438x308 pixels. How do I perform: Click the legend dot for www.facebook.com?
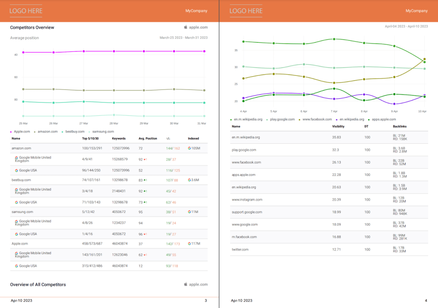point(300,120)
